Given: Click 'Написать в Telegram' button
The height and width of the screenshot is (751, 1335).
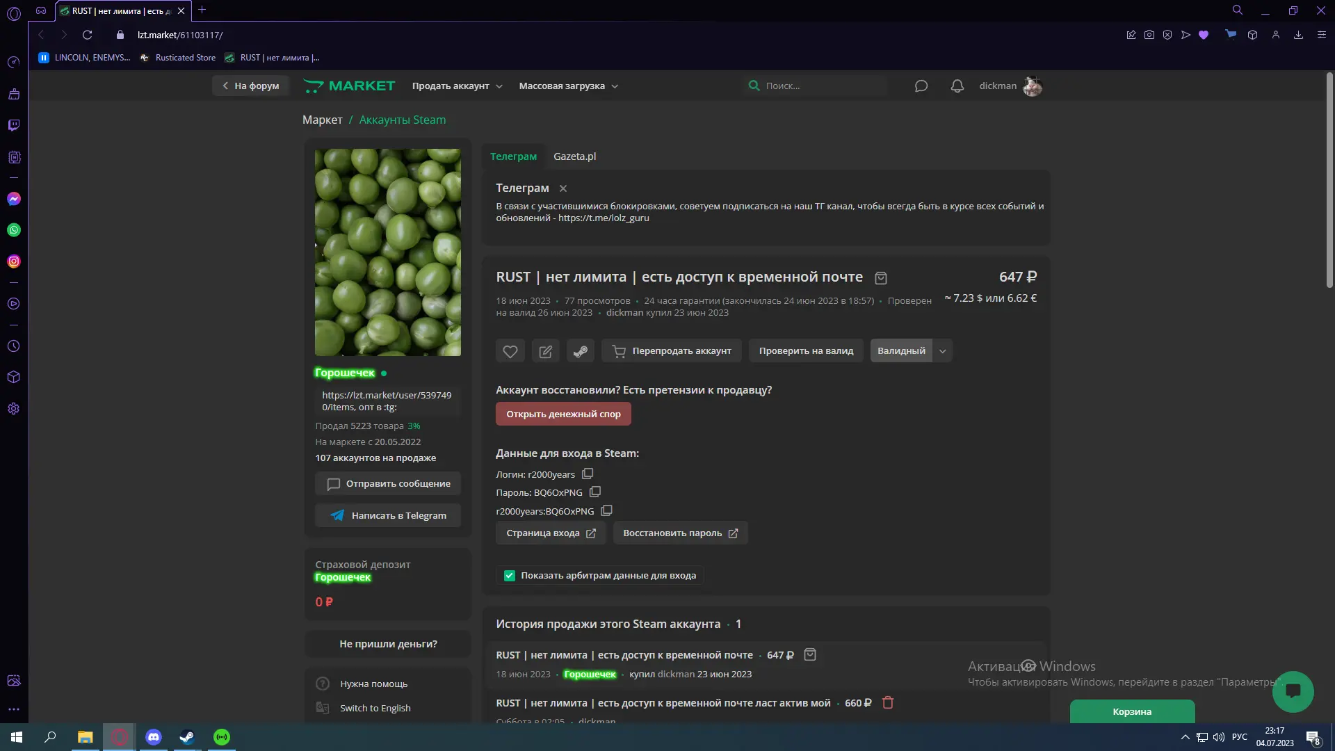Looking at the screenshot, I should [x=388, y=515].
